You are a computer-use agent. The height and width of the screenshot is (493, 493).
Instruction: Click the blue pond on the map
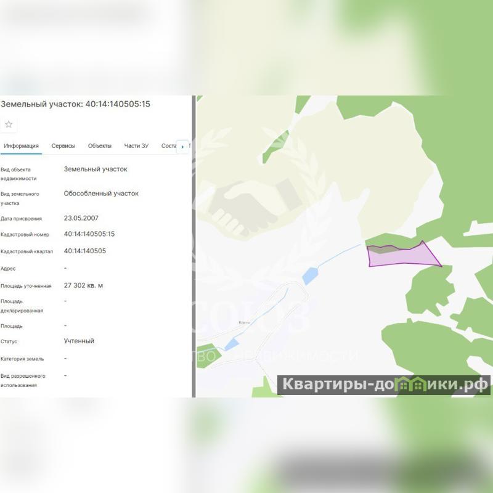click(309, 275)
